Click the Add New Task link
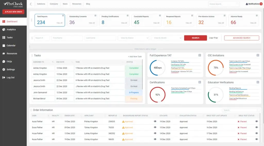This screenshot has width=264, height=146. 135,57
